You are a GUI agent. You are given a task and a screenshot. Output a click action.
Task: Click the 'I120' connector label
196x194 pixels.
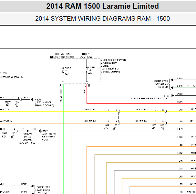pos(162,125)
